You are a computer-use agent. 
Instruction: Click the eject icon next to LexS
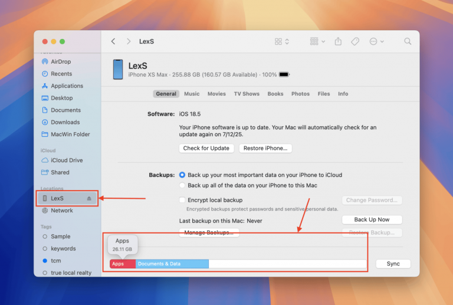click(x=89, y=198)
